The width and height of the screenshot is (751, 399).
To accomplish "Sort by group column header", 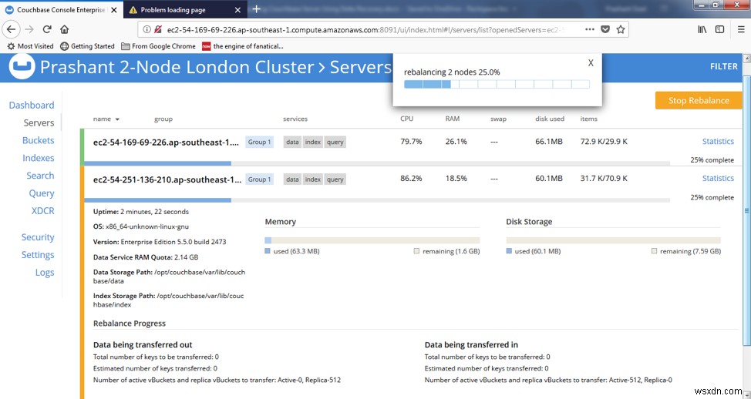I will (x=163, y=119).
